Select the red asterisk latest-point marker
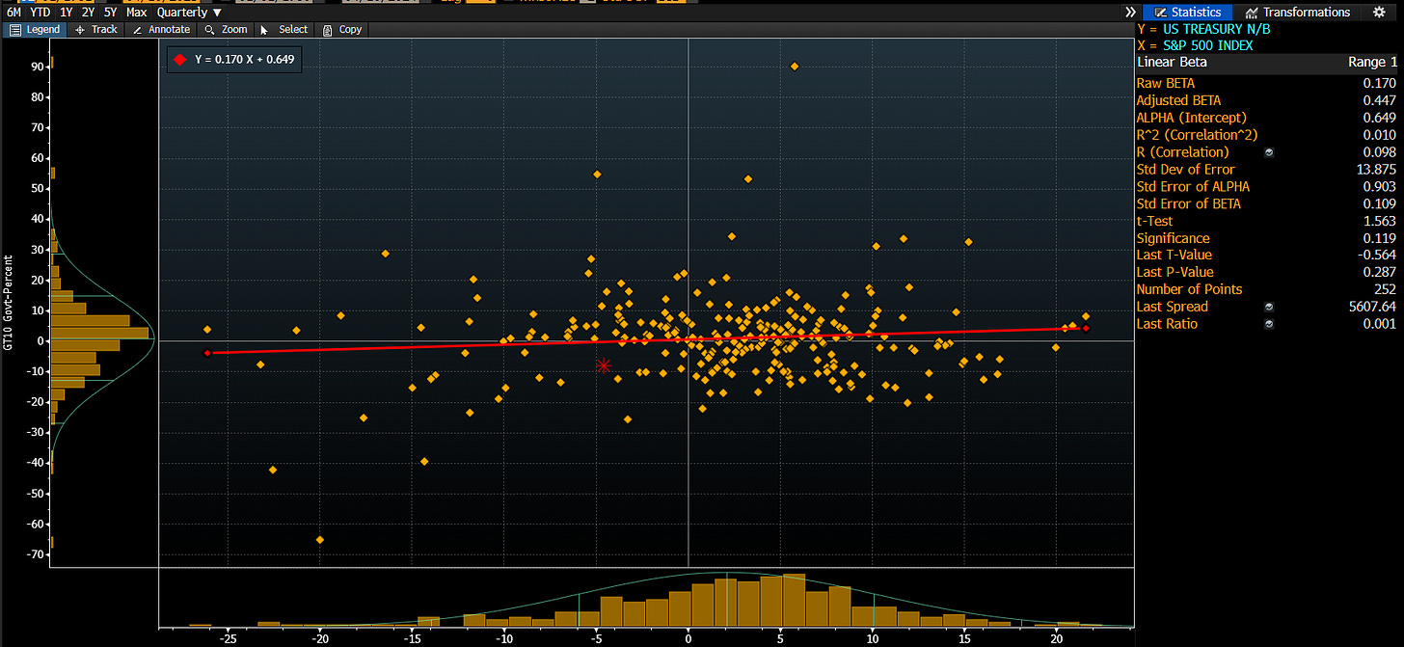1404x647 pixels. [x=604, y=365]
